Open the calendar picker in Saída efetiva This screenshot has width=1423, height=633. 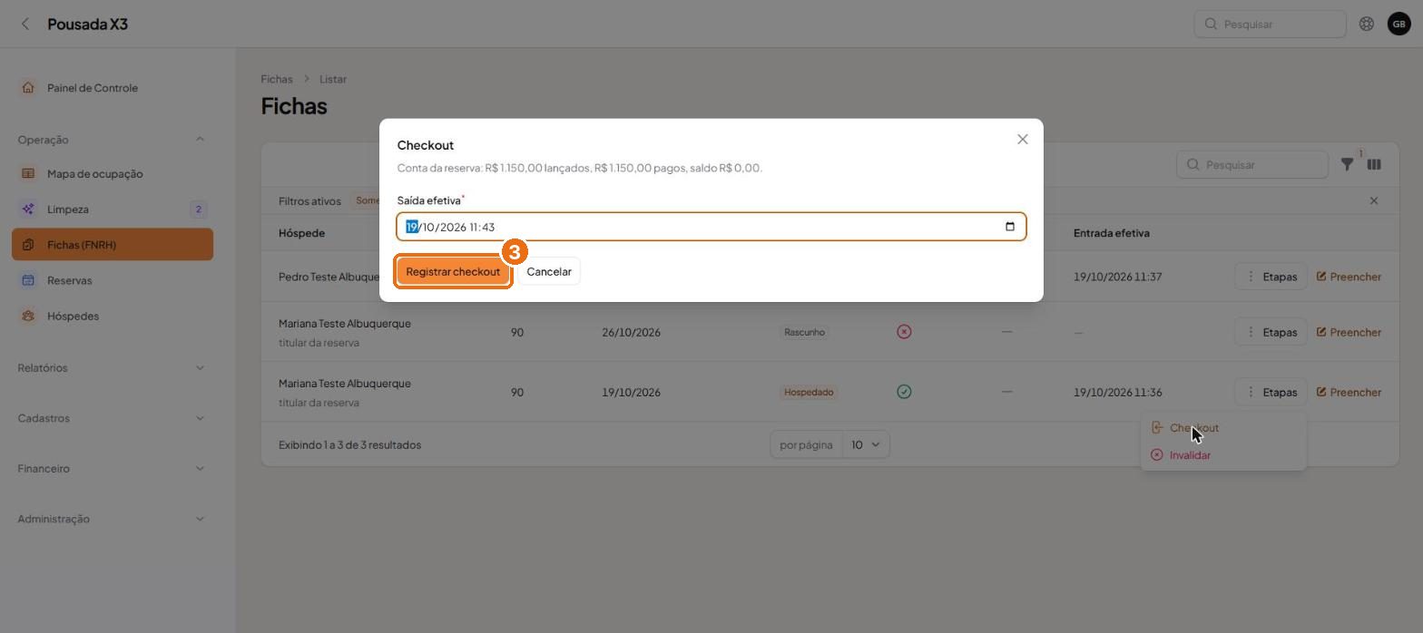coord(1010,227)
